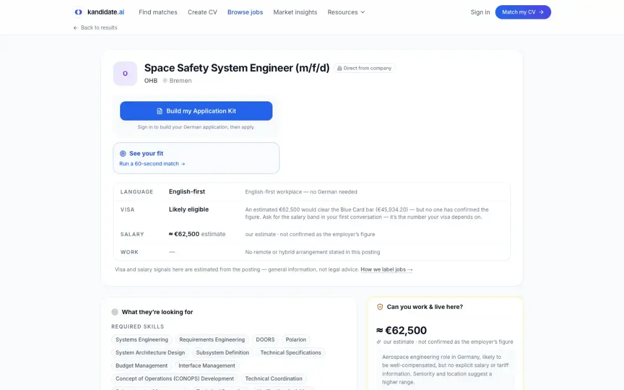Open the How we label jobs link
The image size is (624, 390).
pyautogui.click(x=386, y=269)
